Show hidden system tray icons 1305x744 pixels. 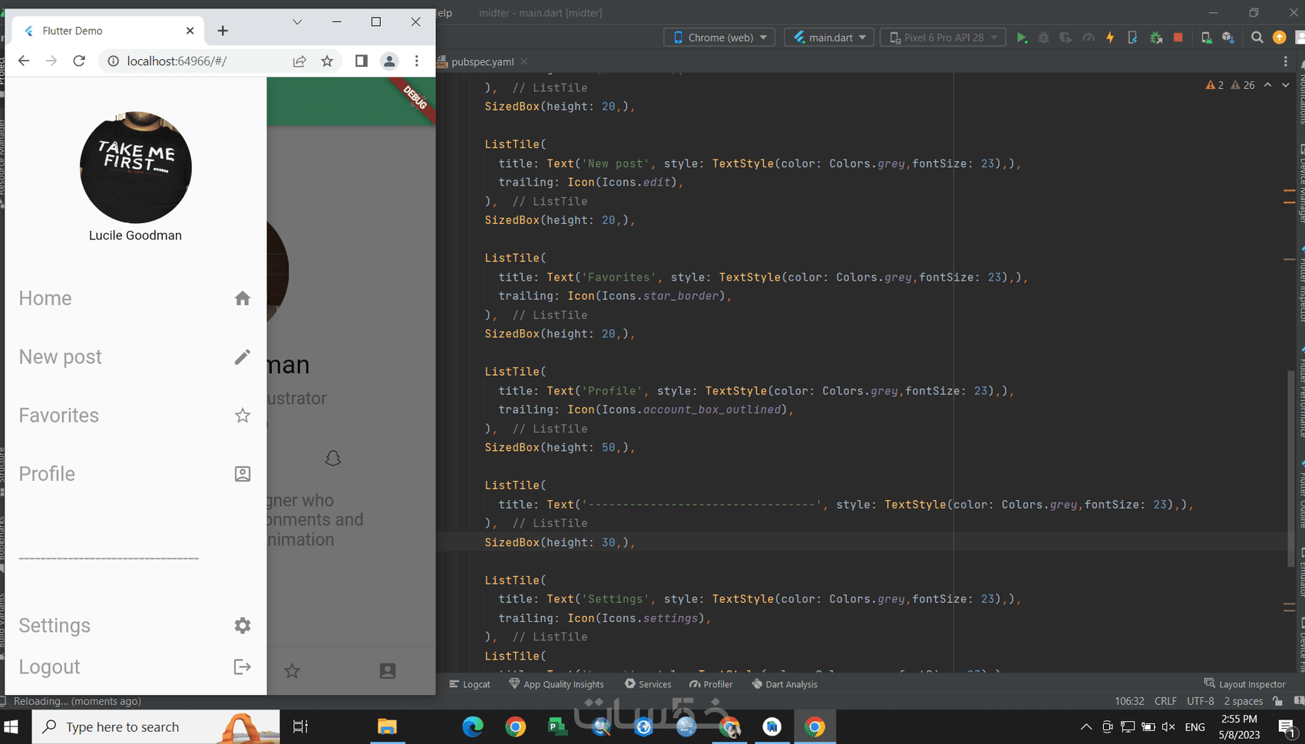[x=1085, y=727]
